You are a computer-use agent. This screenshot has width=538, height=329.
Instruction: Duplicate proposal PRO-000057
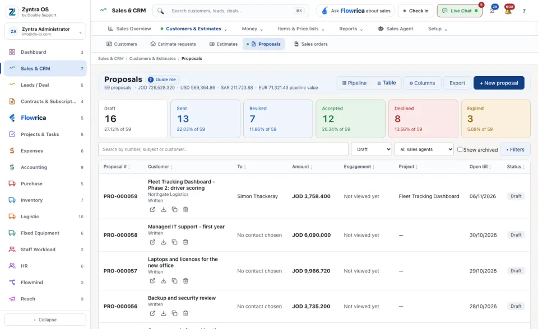point(174,281)
